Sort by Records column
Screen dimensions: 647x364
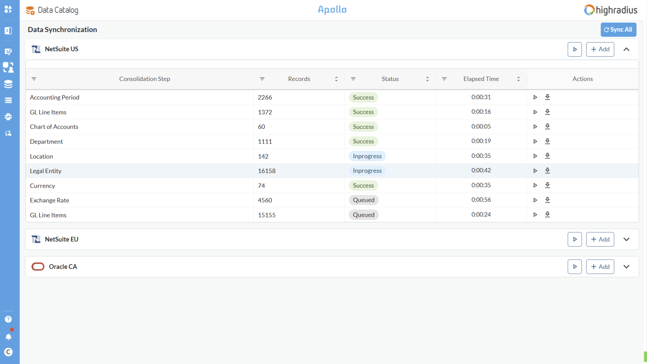(336, 79)
